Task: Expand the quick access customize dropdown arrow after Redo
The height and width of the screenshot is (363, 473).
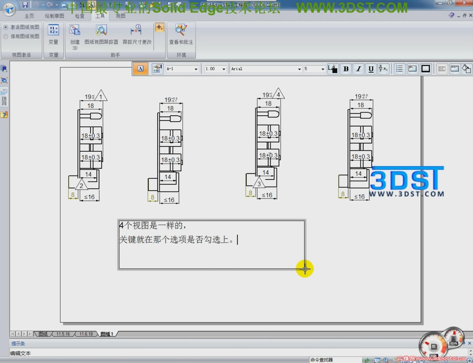Action: [57, 5]
